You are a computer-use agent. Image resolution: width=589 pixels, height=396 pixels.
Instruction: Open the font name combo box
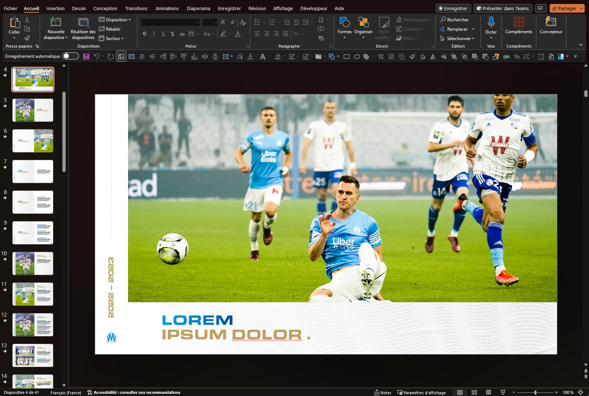[171, 22]
